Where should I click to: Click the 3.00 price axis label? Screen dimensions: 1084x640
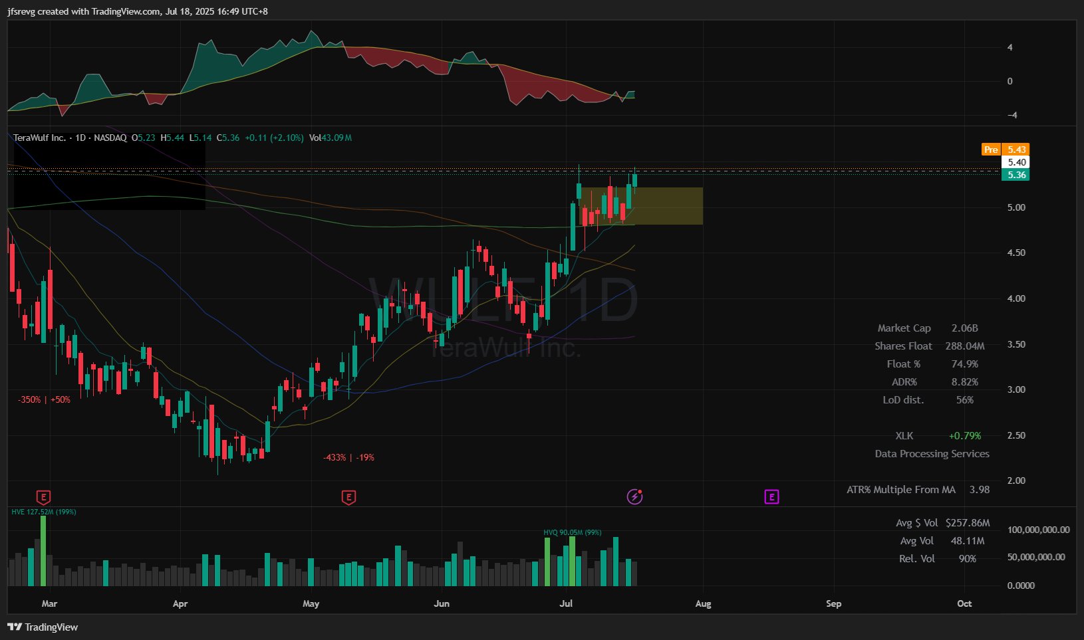coord(1016,389)
